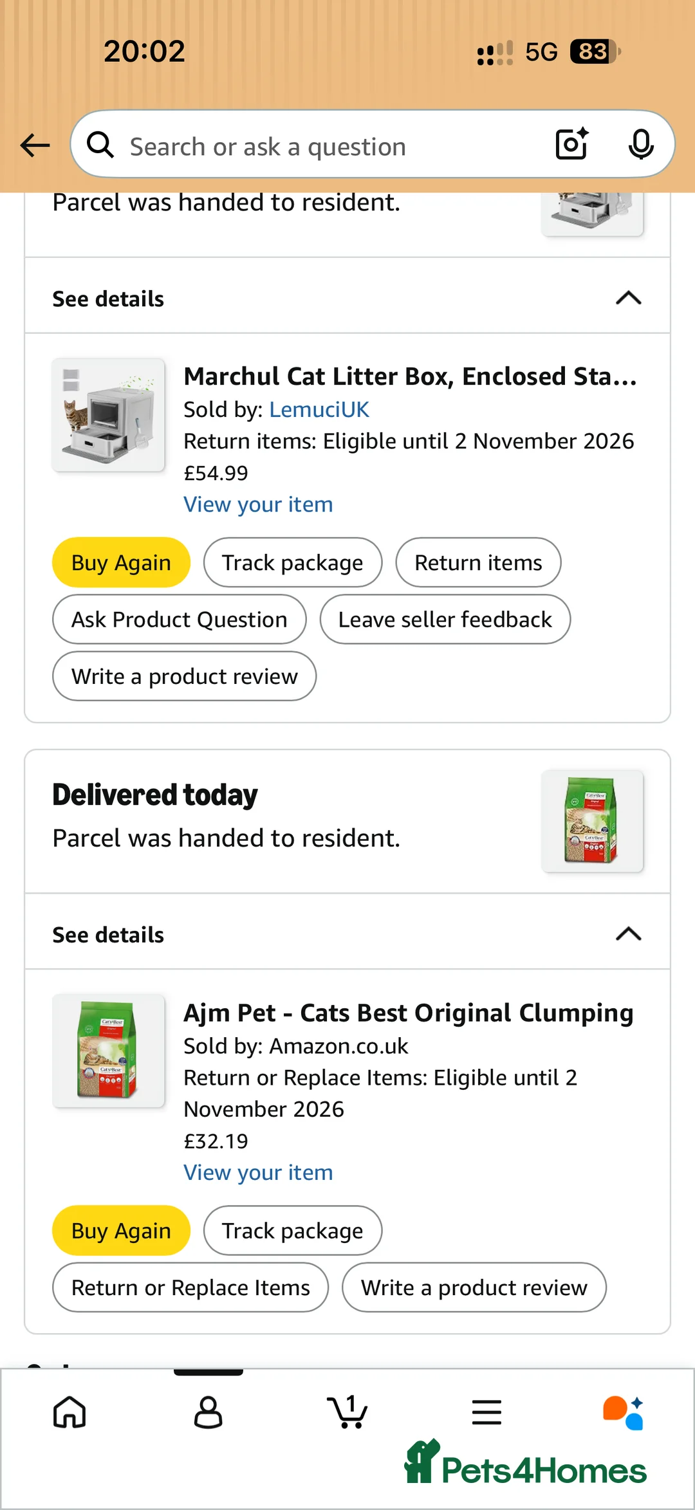Open the shopping cart icon
Image resolution: width=695 pixels, height=1510 pixels.
click(347, 1412)
